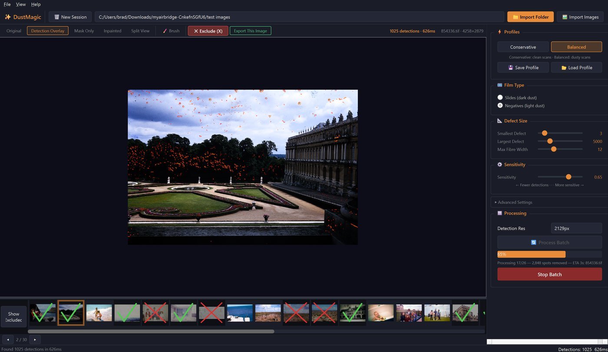Click the picture icon on Import Images
This screenshot has height=352, width=608.
click(565, 17)
